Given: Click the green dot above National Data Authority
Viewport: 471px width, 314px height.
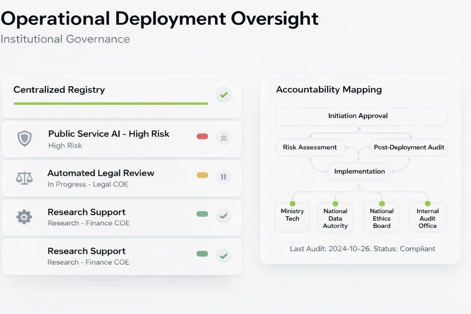Looking at the screenshot, I should (x=335, y=204).
